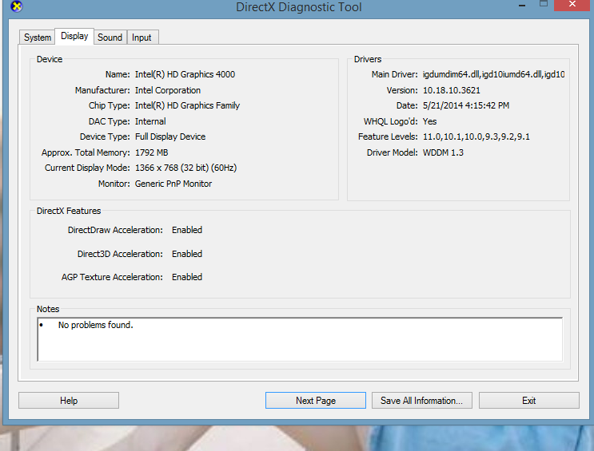Minimize the DirectX Diagnostic Tool window

coord(522,6)
